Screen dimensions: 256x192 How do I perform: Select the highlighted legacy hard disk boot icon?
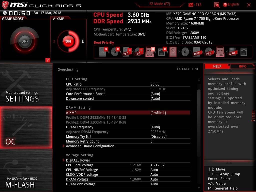click(173, 52)
